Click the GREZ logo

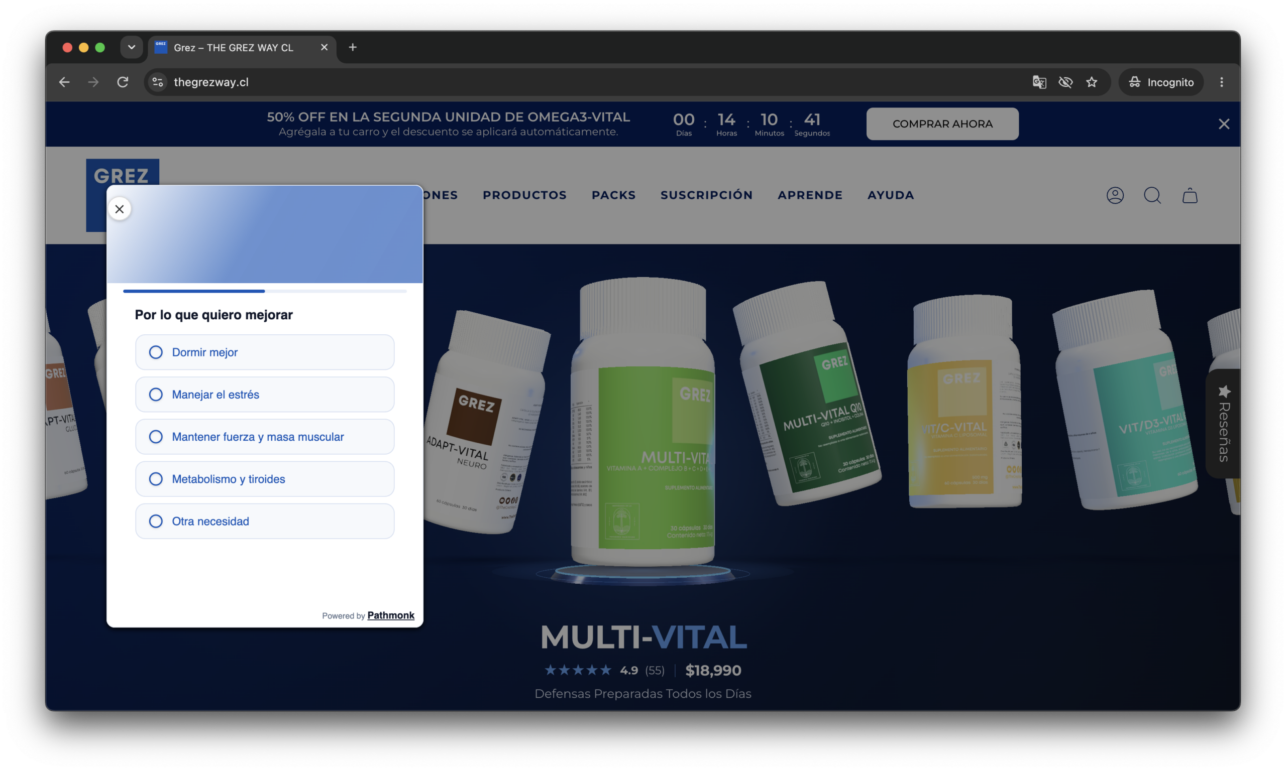123,172
